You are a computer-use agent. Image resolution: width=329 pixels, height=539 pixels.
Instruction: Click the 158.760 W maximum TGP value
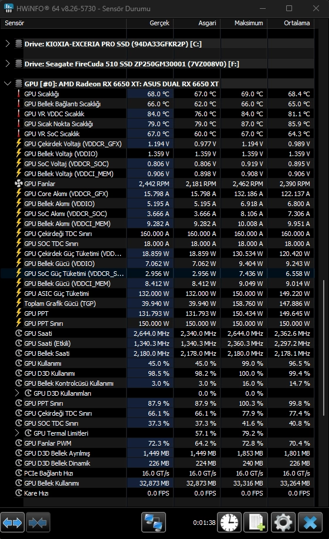tap(247, 303)
